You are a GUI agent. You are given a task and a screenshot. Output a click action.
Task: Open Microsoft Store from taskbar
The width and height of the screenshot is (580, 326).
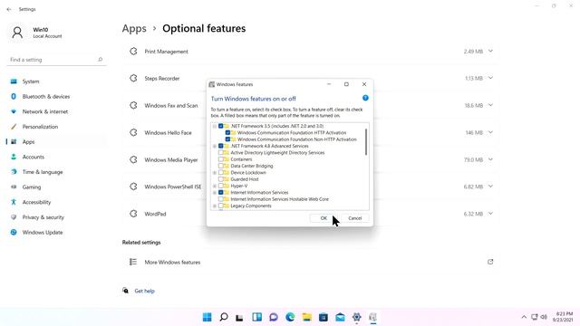324,317
